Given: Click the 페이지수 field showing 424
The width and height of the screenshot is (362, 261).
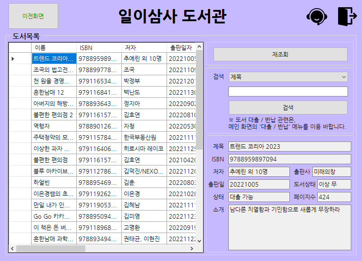Looking at the screenshot, I should pyautogui.click(x=335, y=197).
